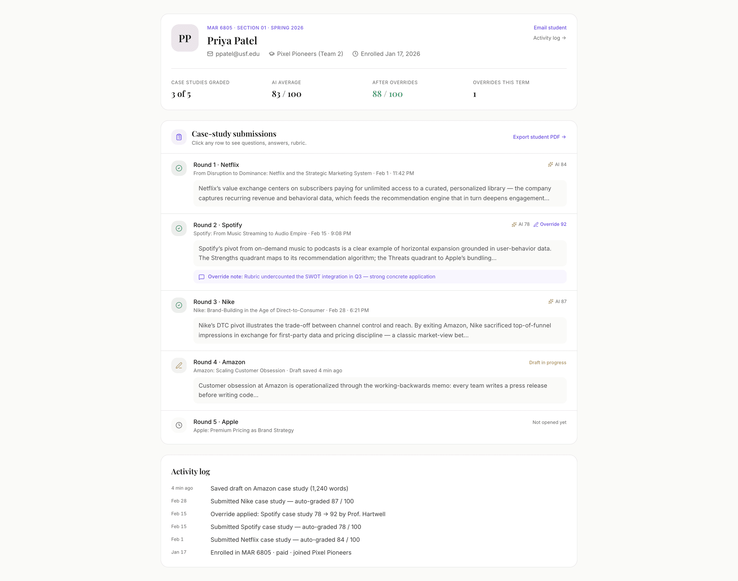Click the 3 of 5 case studies value
The width and height of the screenshot is (738, 581).
(181, 94)
